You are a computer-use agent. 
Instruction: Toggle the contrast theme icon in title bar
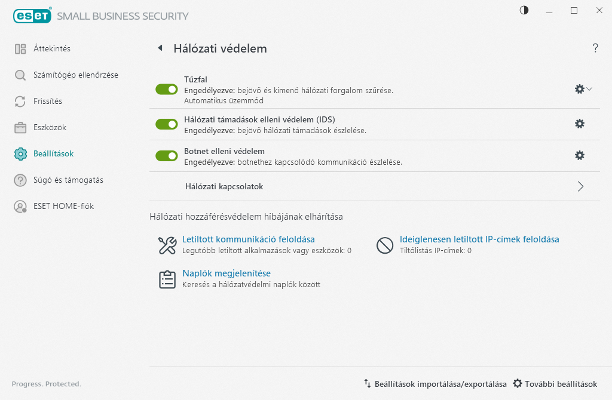click(x=524, y=10)
